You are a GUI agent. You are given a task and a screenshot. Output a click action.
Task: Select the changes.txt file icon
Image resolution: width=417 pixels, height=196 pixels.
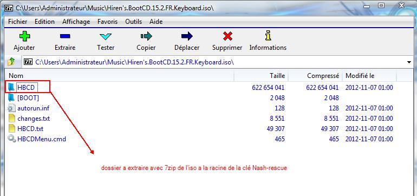12,119
